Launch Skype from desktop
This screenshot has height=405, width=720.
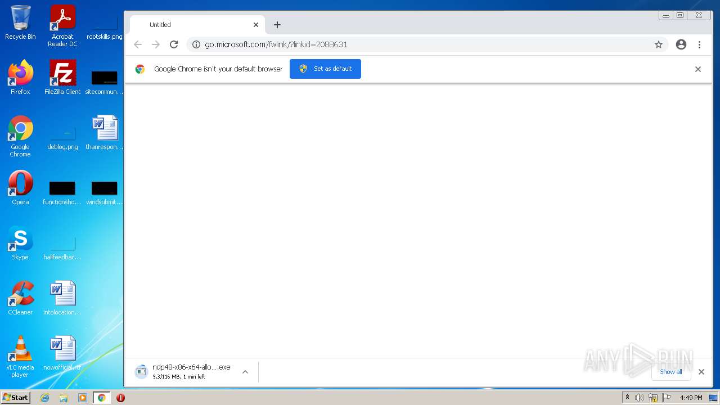click(x=20, y=243)
